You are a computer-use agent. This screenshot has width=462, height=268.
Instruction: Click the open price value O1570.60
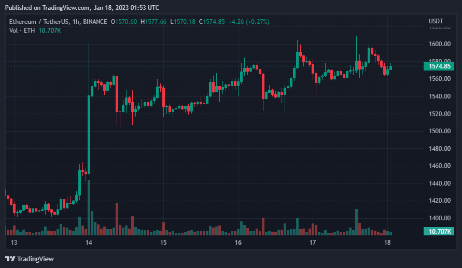coord(124,22)
